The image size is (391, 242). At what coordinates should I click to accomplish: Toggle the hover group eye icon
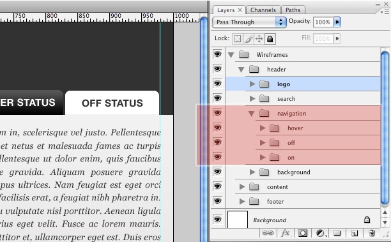pos(217,128)
